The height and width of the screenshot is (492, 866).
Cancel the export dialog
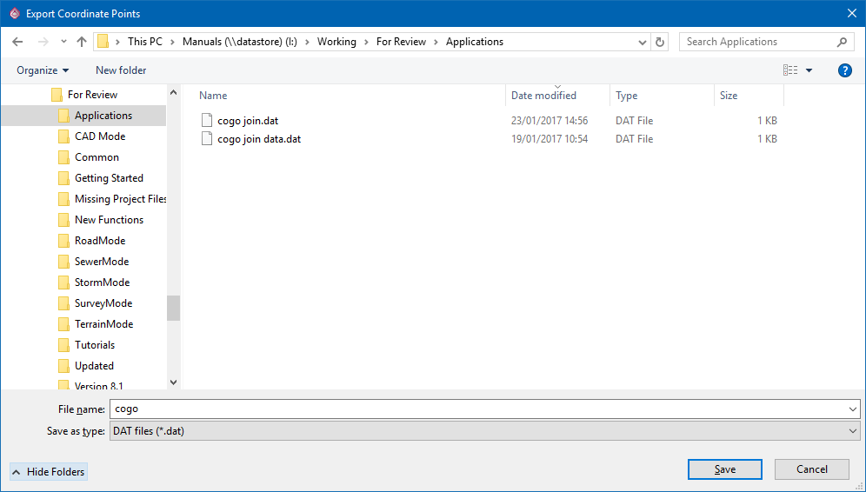(812, 469)
